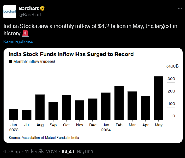Select the Jul bar in the chart

coord(27,115)
